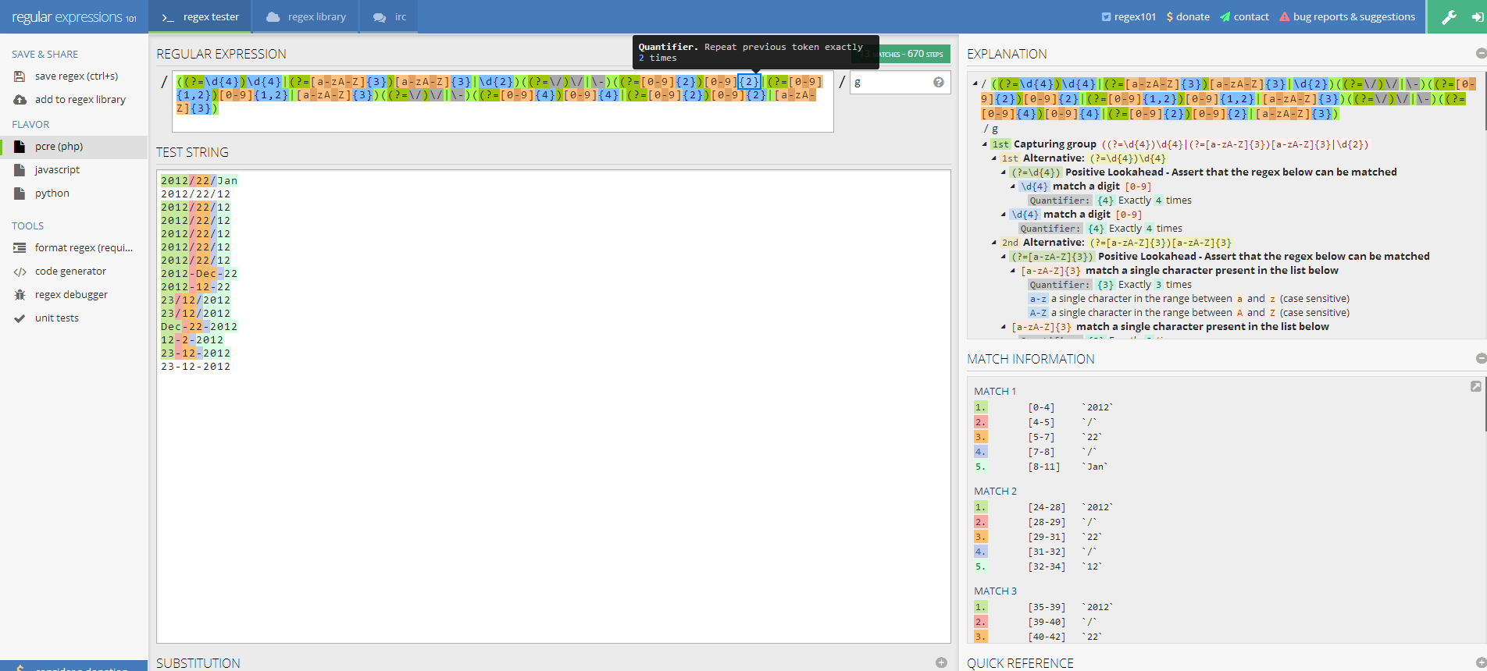Viewport: 1487px width, 671px height.
Task: Open the irc tab
Action: (390, 17)
